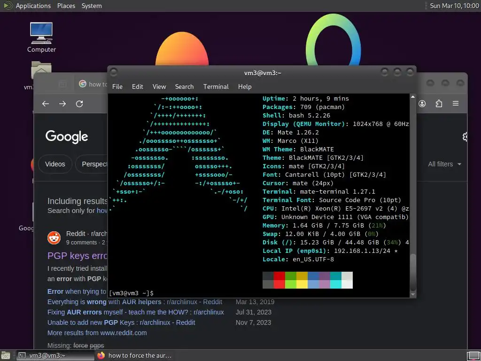Click the Packages: 709 (pacman) line

coord(304,107)
